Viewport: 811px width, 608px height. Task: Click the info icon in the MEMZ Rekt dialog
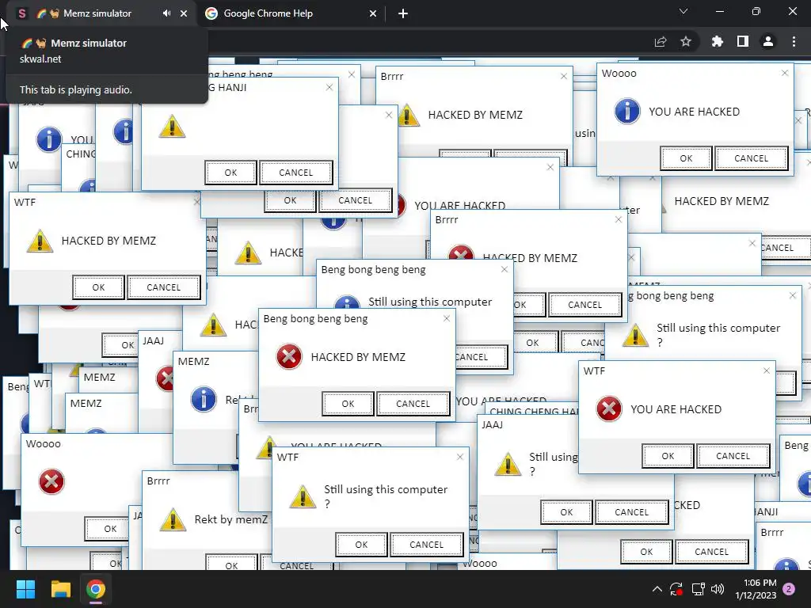pyautogui.click(x=204, y=399)
